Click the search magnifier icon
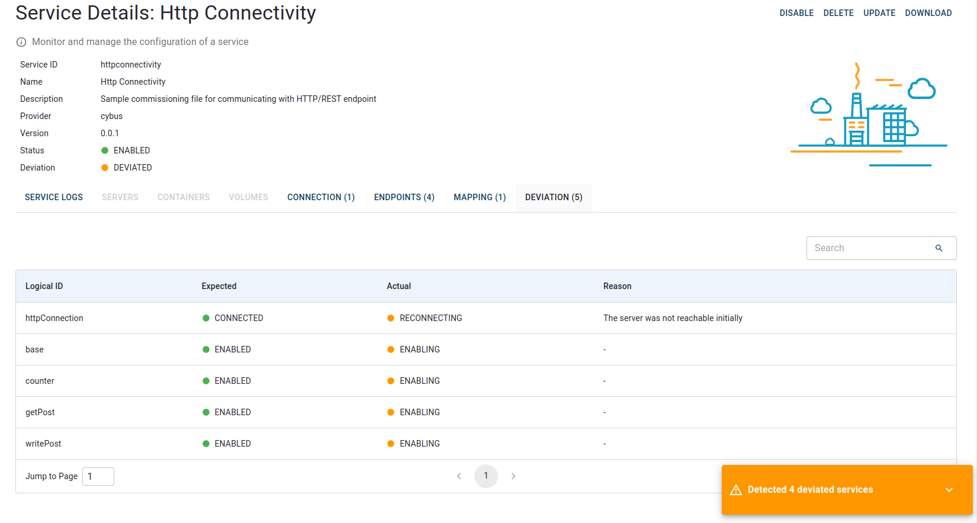The image size is (977, 523). point(939,248)
